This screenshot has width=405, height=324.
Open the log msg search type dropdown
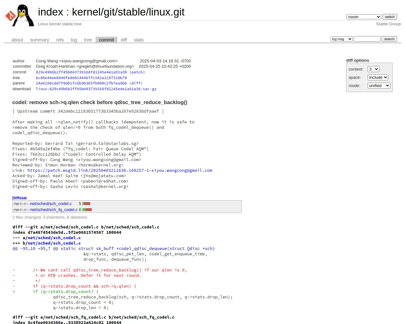[341, 39]
